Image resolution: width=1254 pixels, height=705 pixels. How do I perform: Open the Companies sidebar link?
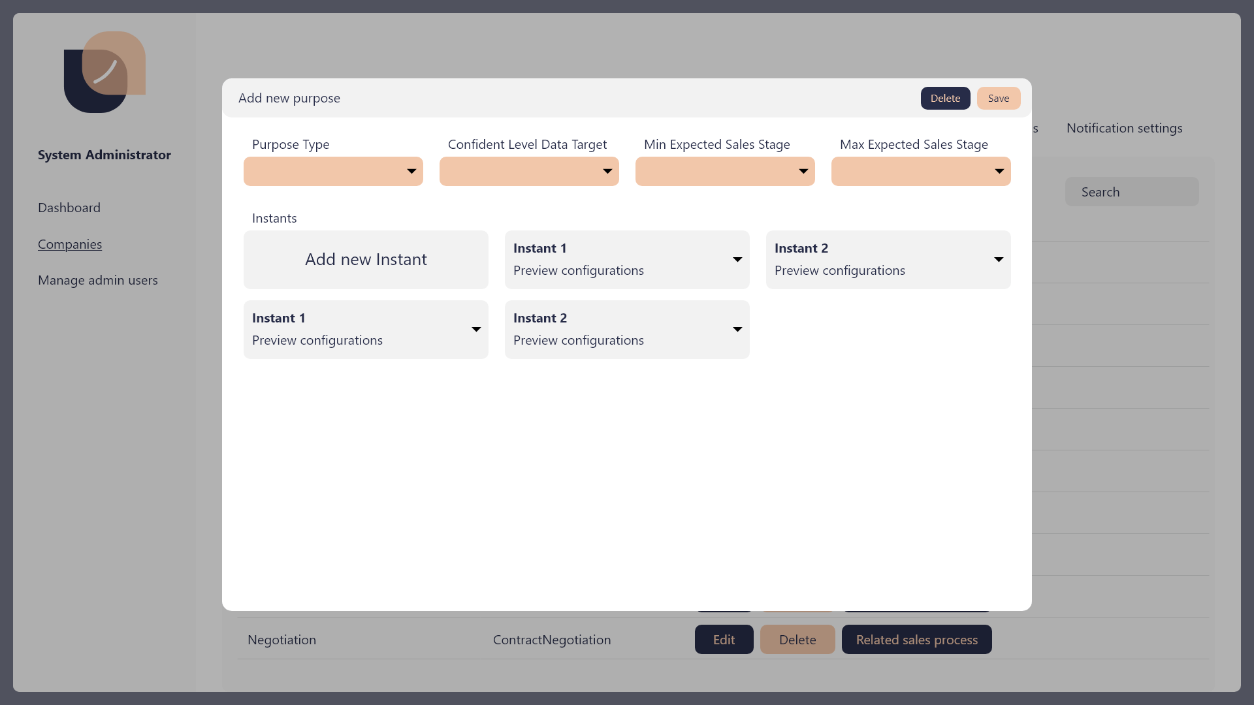pos(70,244)
